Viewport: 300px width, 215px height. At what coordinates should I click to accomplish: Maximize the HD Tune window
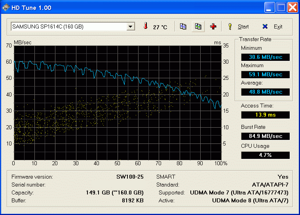tap(281, 7)
